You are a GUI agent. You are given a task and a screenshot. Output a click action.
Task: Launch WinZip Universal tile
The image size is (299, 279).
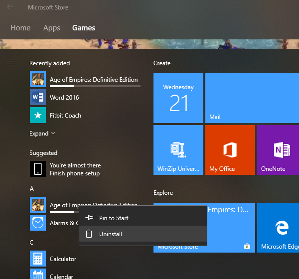pos(178,150)
